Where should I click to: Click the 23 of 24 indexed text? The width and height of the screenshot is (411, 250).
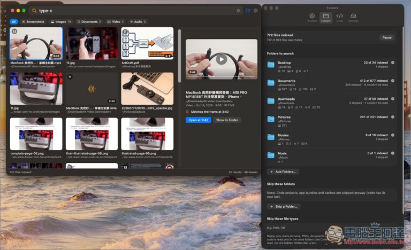pos(376,62)
